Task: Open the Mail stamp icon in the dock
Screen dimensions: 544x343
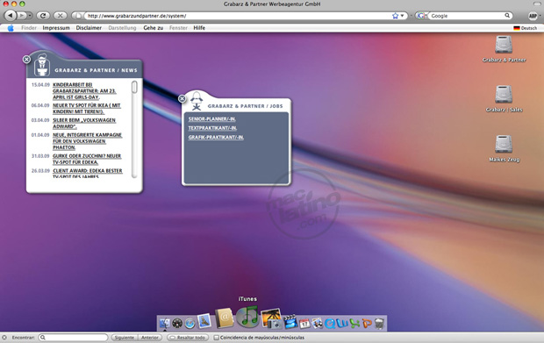Action: pos(204,321)
